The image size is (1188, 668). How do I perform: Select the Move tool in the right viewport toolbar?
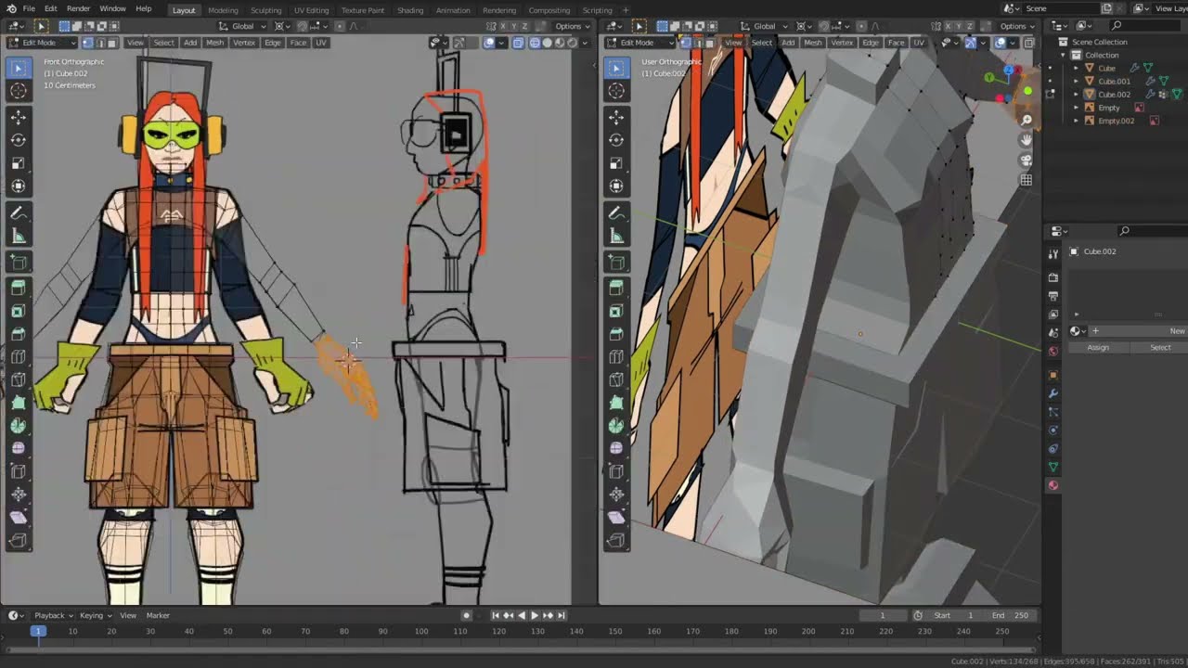point(616,118)
